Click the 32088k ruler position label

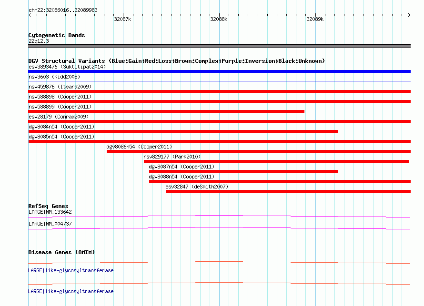coord(219,19)
